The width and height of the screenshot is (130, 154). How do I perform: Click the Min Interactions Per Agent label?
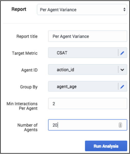click(x=22, y=106)
